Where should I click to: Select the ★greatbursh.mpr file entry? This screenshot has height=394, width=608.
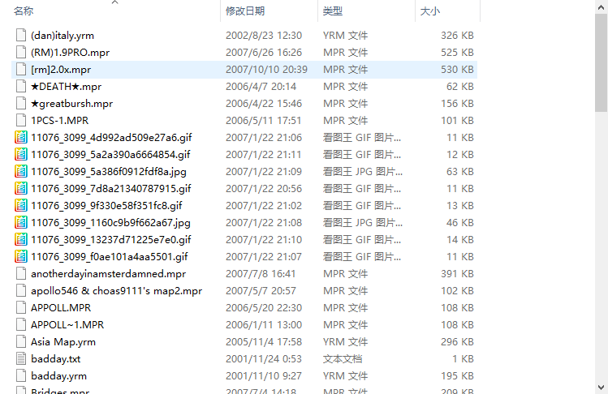[x=244, y=104]
